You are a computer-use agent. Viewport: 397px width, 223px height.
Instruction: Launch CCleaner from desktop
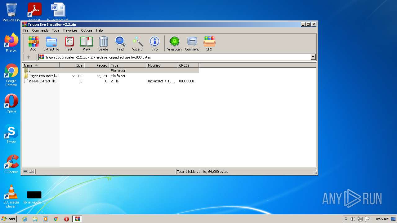[x=11, y=164]
